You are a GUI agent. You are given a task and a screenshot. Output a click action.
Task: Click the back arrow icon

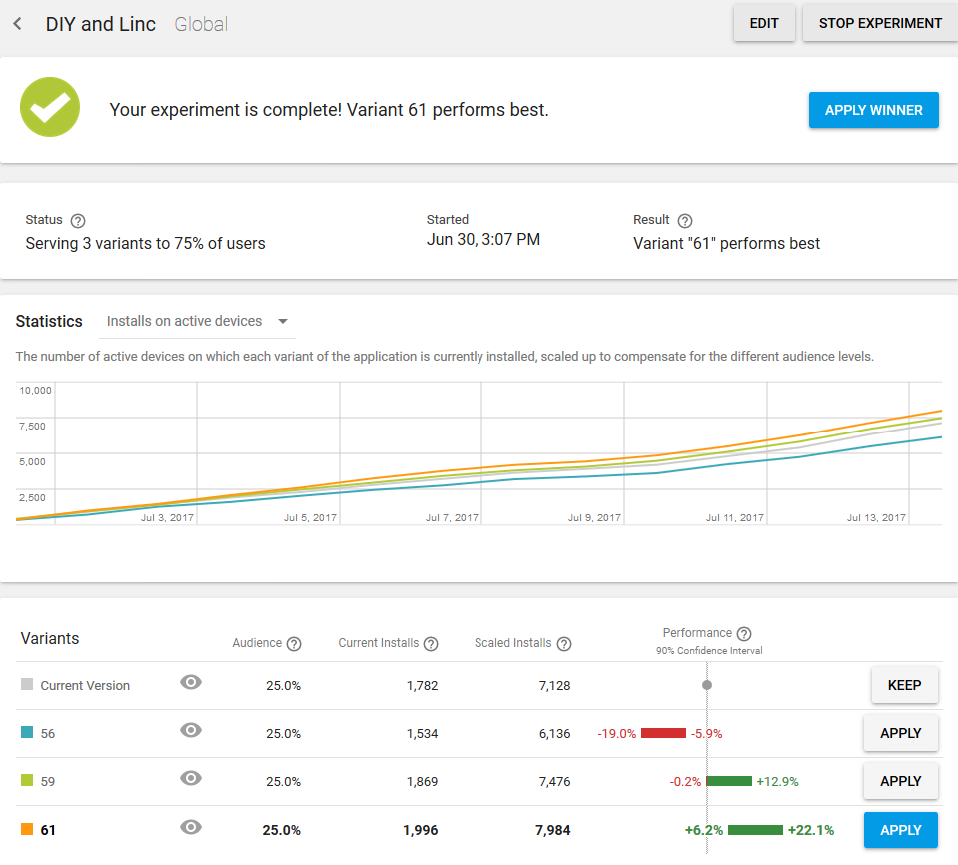18,24
